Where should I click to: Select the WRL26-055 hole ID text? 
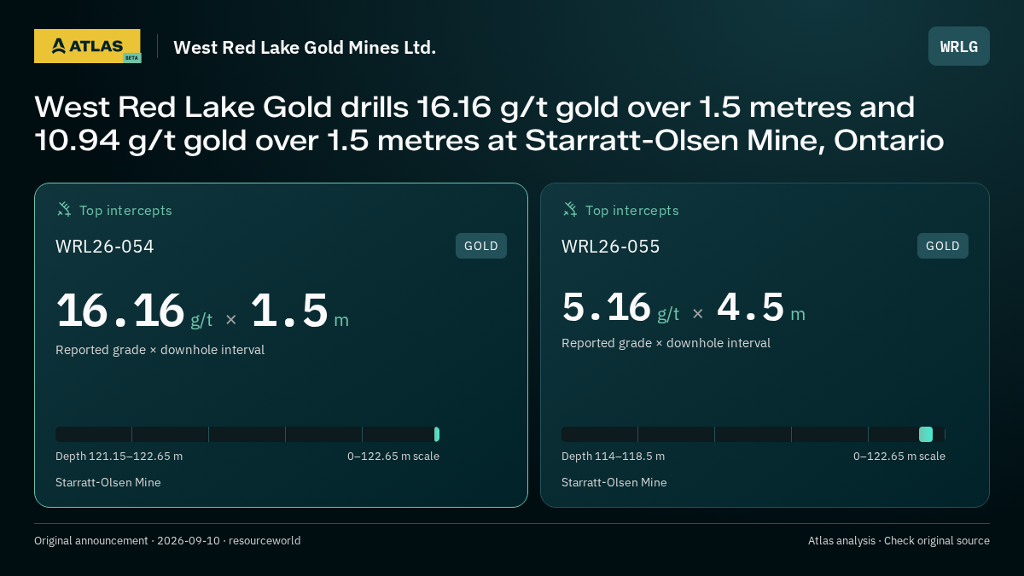click(x=611, y=247)
